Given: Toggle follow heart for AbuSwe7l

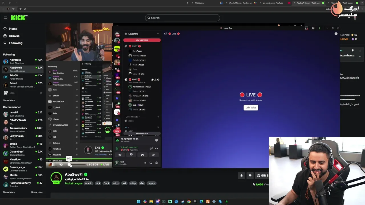Looking at the screenshot, I should [250, 176].
